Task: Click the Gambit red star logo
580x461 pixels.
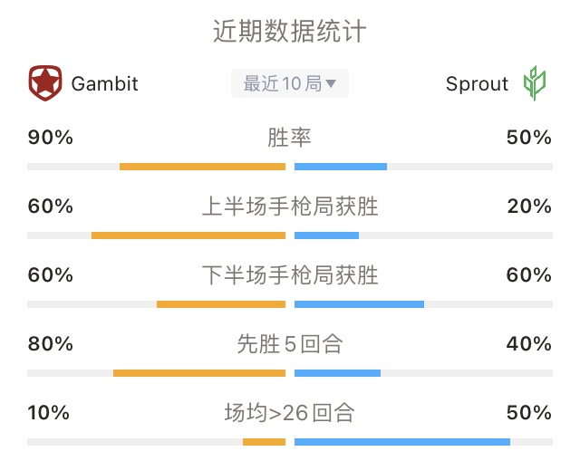Action: point(45,83)
